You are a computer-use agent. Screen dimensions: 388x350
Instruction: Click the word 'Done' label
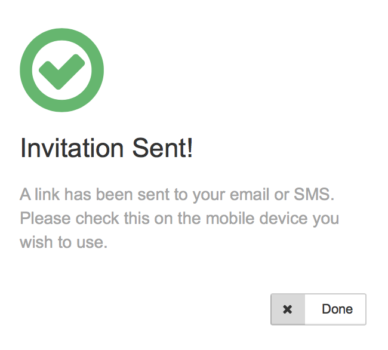337,309
